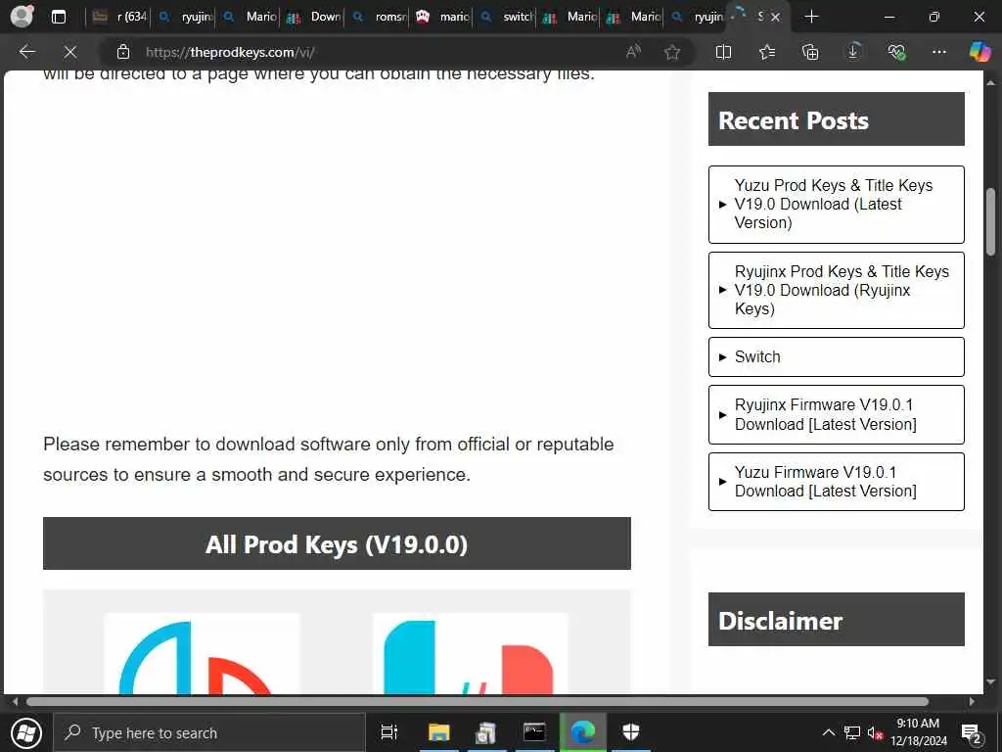
Task: Open 'Ryujinx Prod Keys & Title Keys V19.0' post
Action: 836,290
